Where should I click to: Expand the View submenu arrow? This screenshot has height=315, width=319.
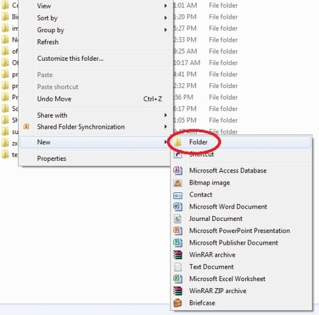[166, 6]
